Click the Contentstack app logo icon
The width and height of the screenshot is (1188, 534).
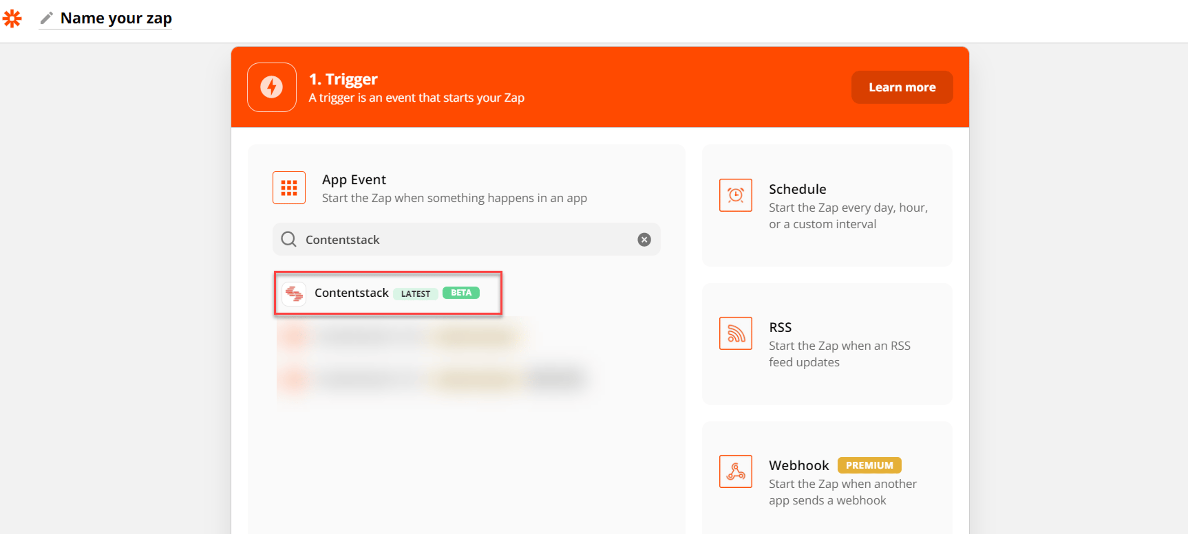[294, 294]
